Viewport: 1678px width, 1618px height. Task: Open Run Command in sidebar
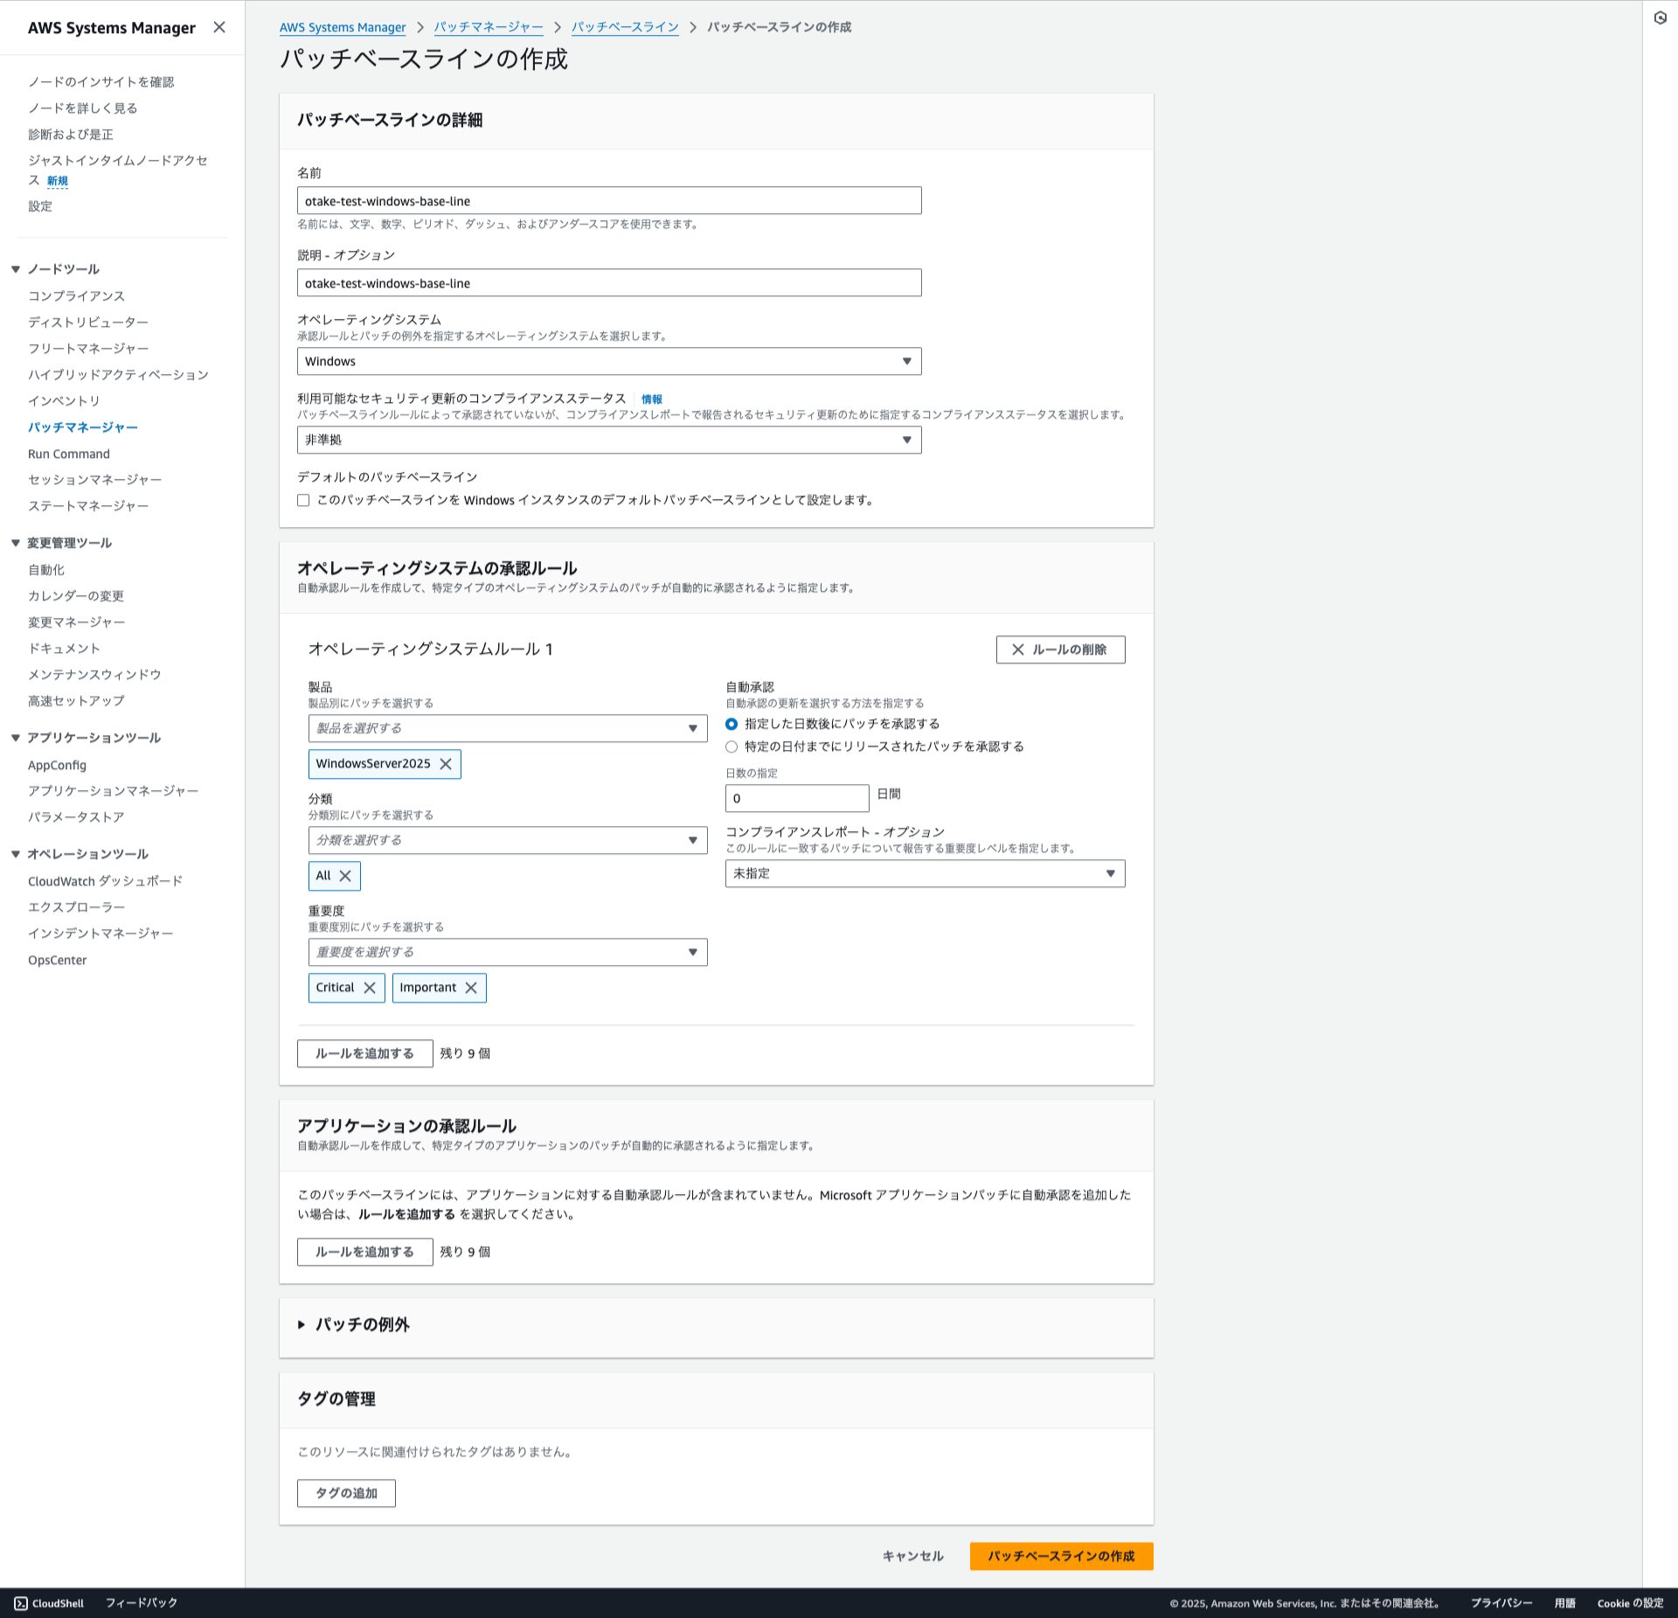click(x=69, y=454)
